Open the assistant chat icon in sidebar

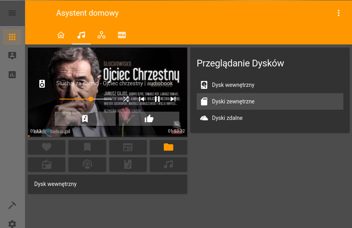click(12, 55)
